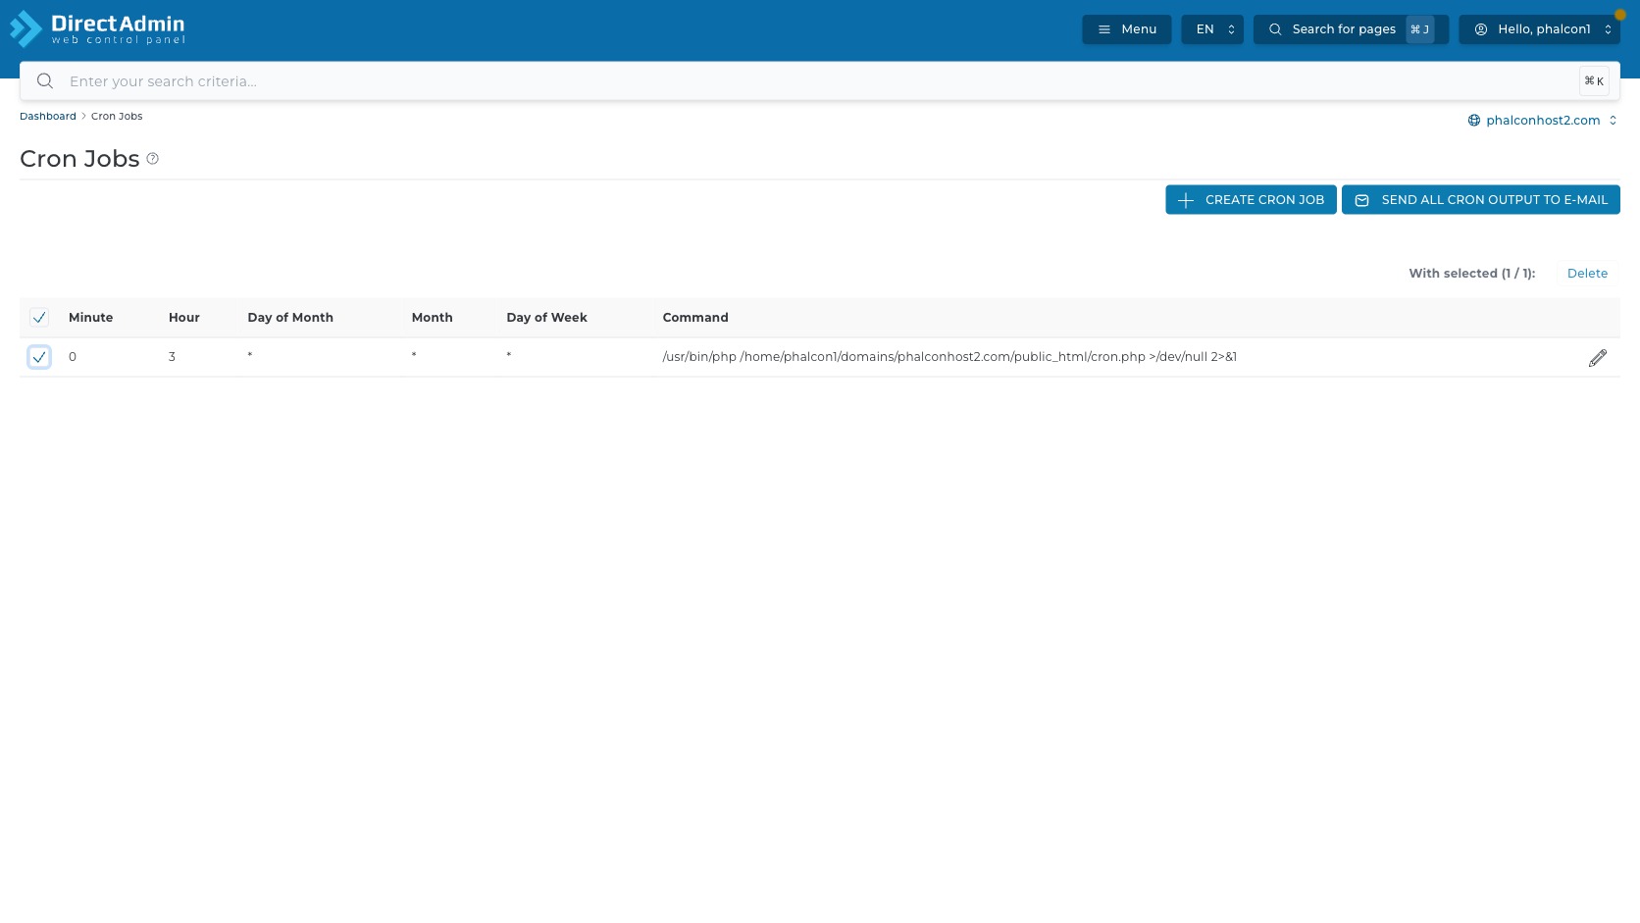1640x923 pixels.
Task: Click the Cron Jobs breadcrumb text
Action: point(117,116)
